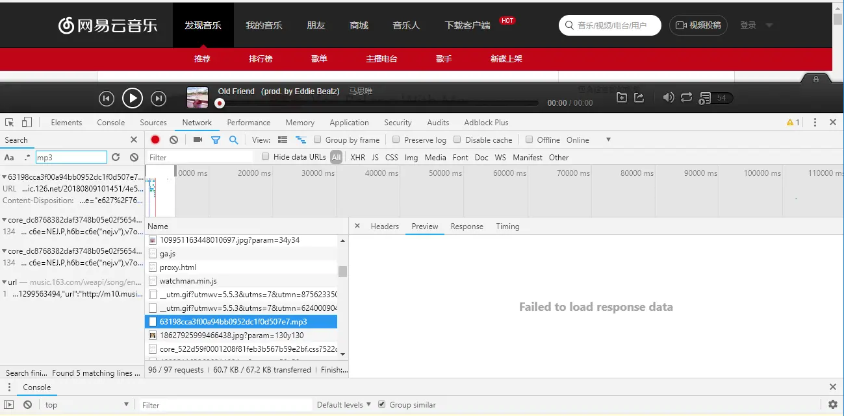The height and width of the screenshot is (416, 844).
Task: Enable the Preserve log checkbox
Action: coord(396,140)
